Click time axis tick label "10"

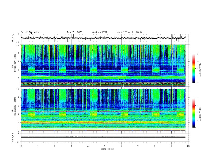coord(188,146)
